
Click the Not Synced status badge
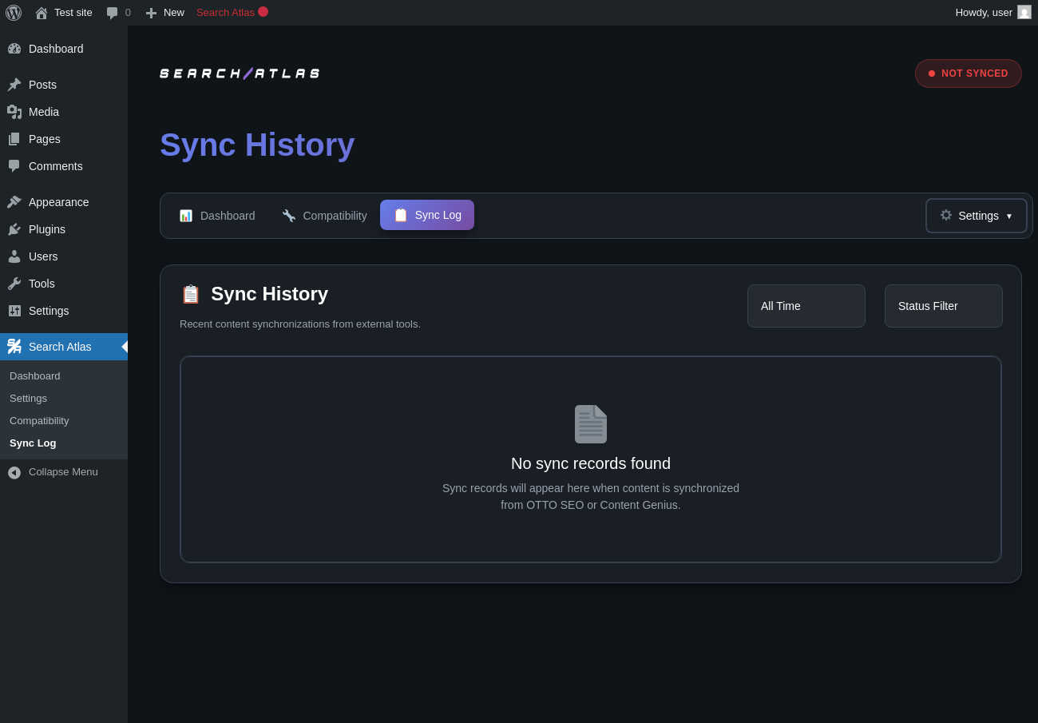coord(968,73)
